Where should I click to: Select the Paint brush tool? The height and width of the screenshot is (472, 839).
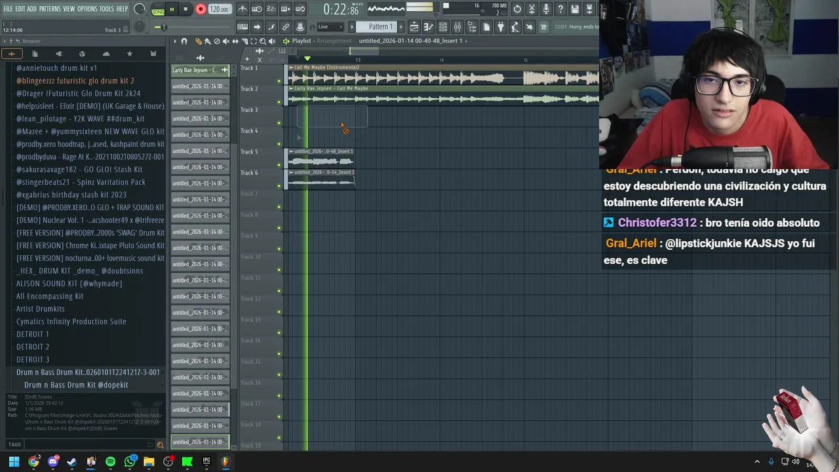[208, 41]
